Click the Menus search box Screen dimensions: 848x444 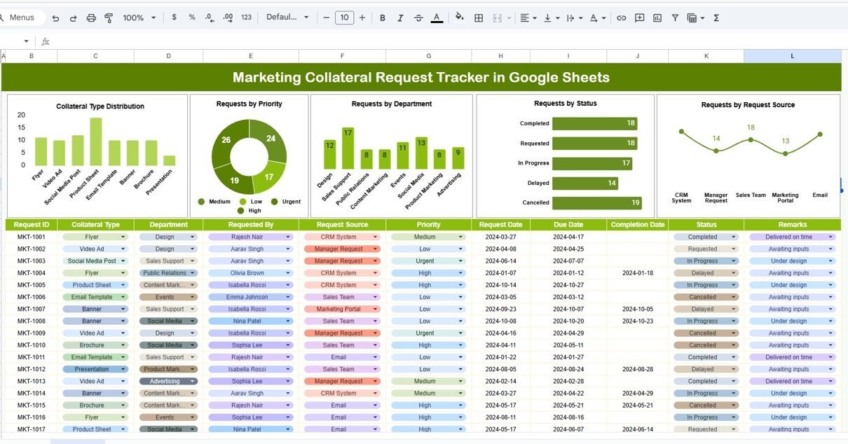pos(22,18)
